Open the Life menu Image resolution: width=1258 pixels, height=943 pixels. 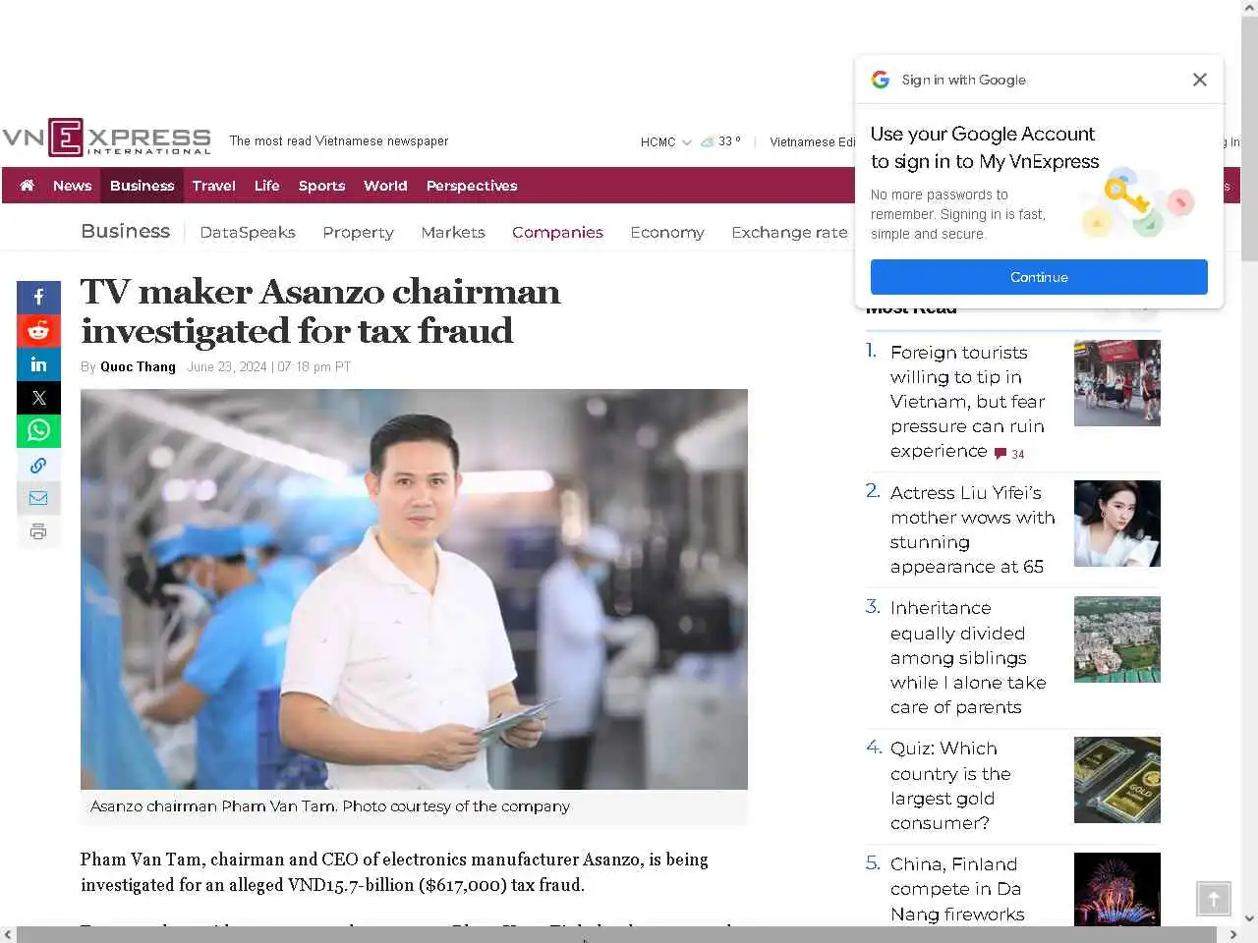[266, 185]
